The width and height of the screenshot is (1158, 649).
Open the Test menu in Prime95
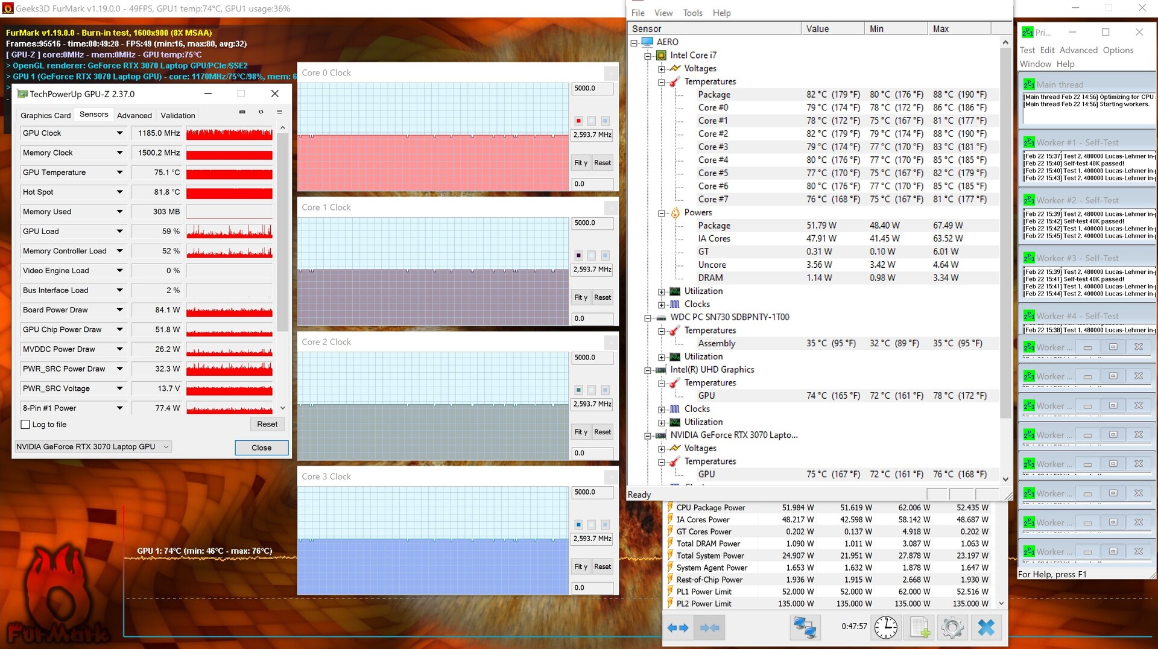[1027, 50]
